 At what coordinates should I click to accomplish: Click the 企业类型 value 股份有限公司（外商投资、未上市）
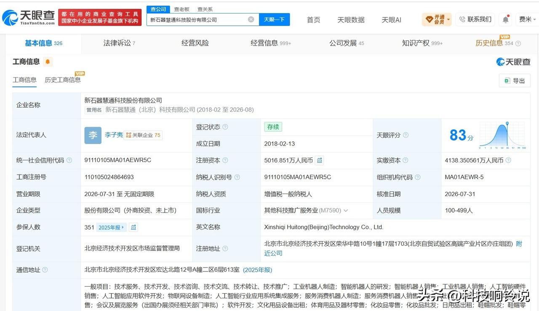click(130, 210)
